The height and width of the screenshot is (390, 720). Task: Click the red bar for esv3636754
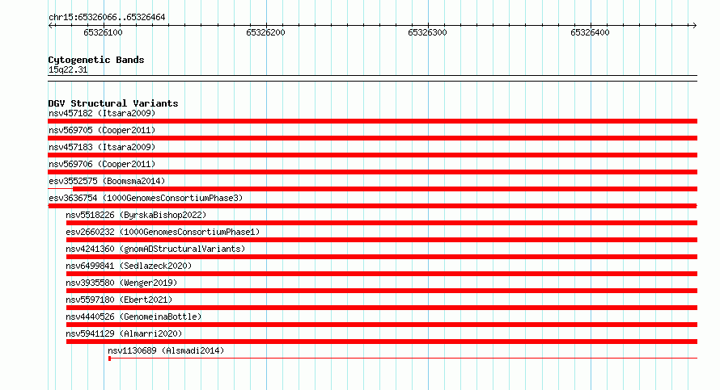pos(372,206)
